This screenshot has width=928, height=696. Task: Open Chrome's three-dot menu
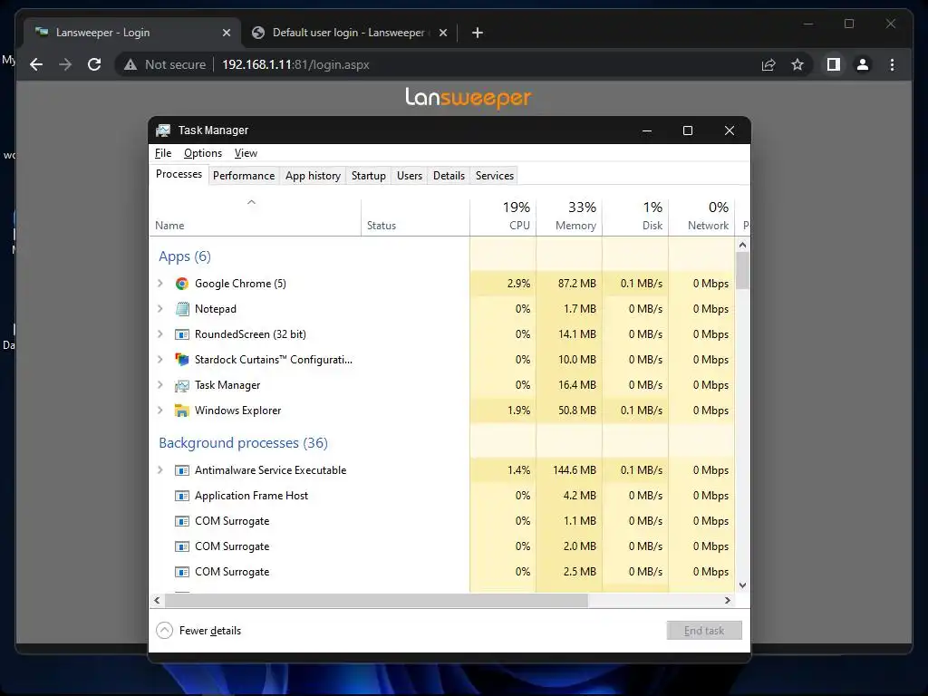click(x=892, y=64)
